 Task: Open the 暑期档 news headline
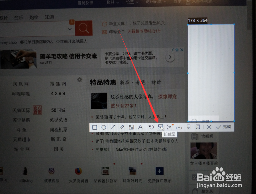(131, 117)
